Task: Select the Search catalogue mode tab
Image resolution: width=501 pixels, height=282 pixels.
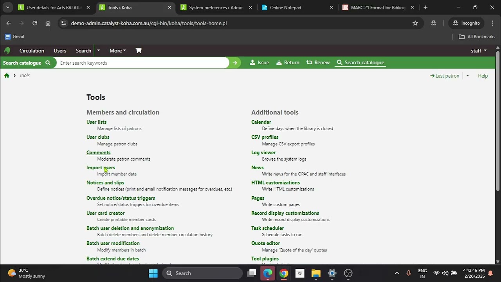Action: tap(360, 63)
